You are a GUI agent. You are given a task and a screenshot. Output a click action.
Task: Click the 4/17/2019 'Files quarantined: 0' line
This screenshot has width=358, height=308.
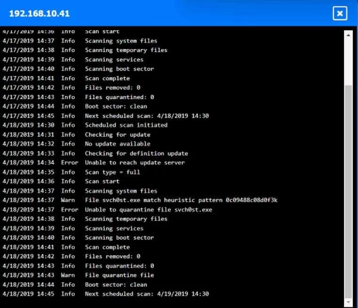(x=78, y=97)
